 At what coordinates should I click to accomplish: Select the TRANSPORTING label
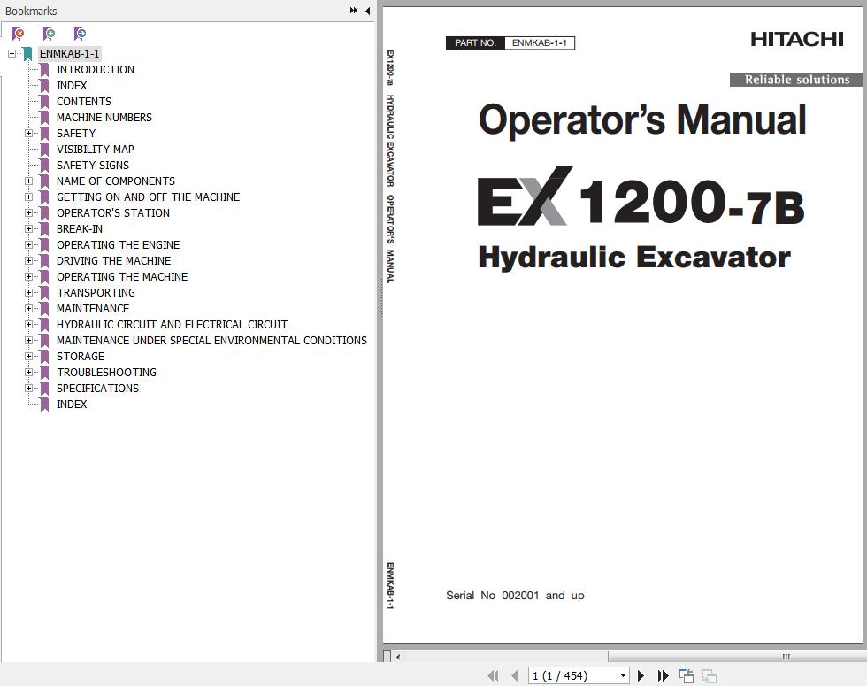(x=96, y=293)
